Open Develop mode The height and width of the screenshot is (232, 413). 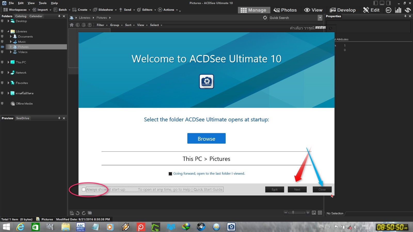pos(343,10)
